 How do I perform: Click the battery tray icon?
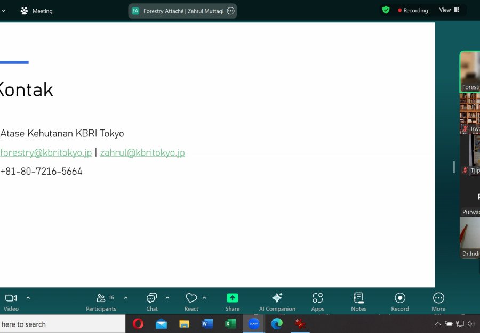[449, 323]
